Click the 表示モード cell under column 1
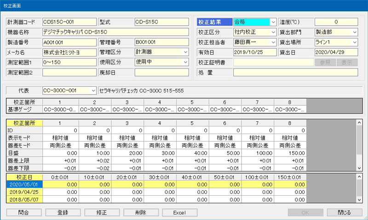The width and height of the screenshot is (368, 220). (61, 138)
